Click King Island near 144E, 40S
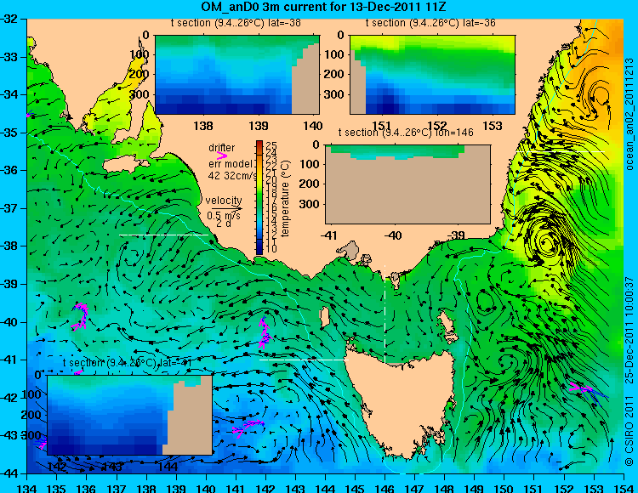This screenshot has height=493, width=638. 325,317
